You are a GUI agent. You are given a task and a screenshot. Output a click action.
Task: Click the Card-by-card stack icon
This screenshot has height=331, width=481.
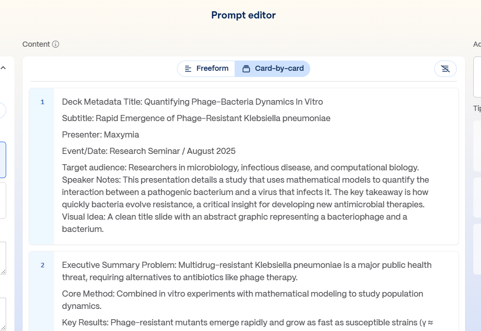(x=246, y=69)
